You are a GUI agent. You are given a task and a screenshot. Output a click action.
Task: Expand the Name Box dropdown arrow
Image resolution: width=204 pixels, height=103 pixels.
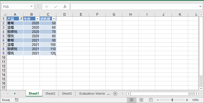point(31,7)
